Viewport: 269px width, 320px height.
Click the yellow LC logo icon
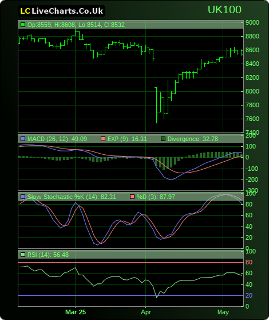[25, 11]
